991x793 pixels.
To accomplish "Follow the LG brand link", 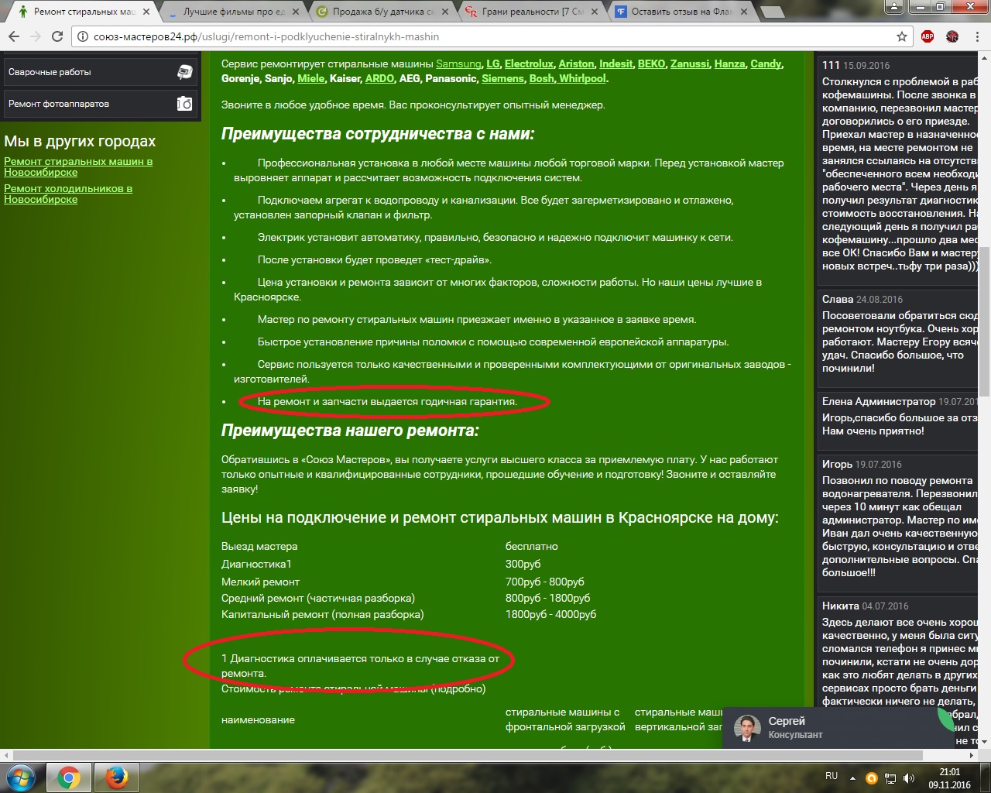I will click(x=493, y=64).
